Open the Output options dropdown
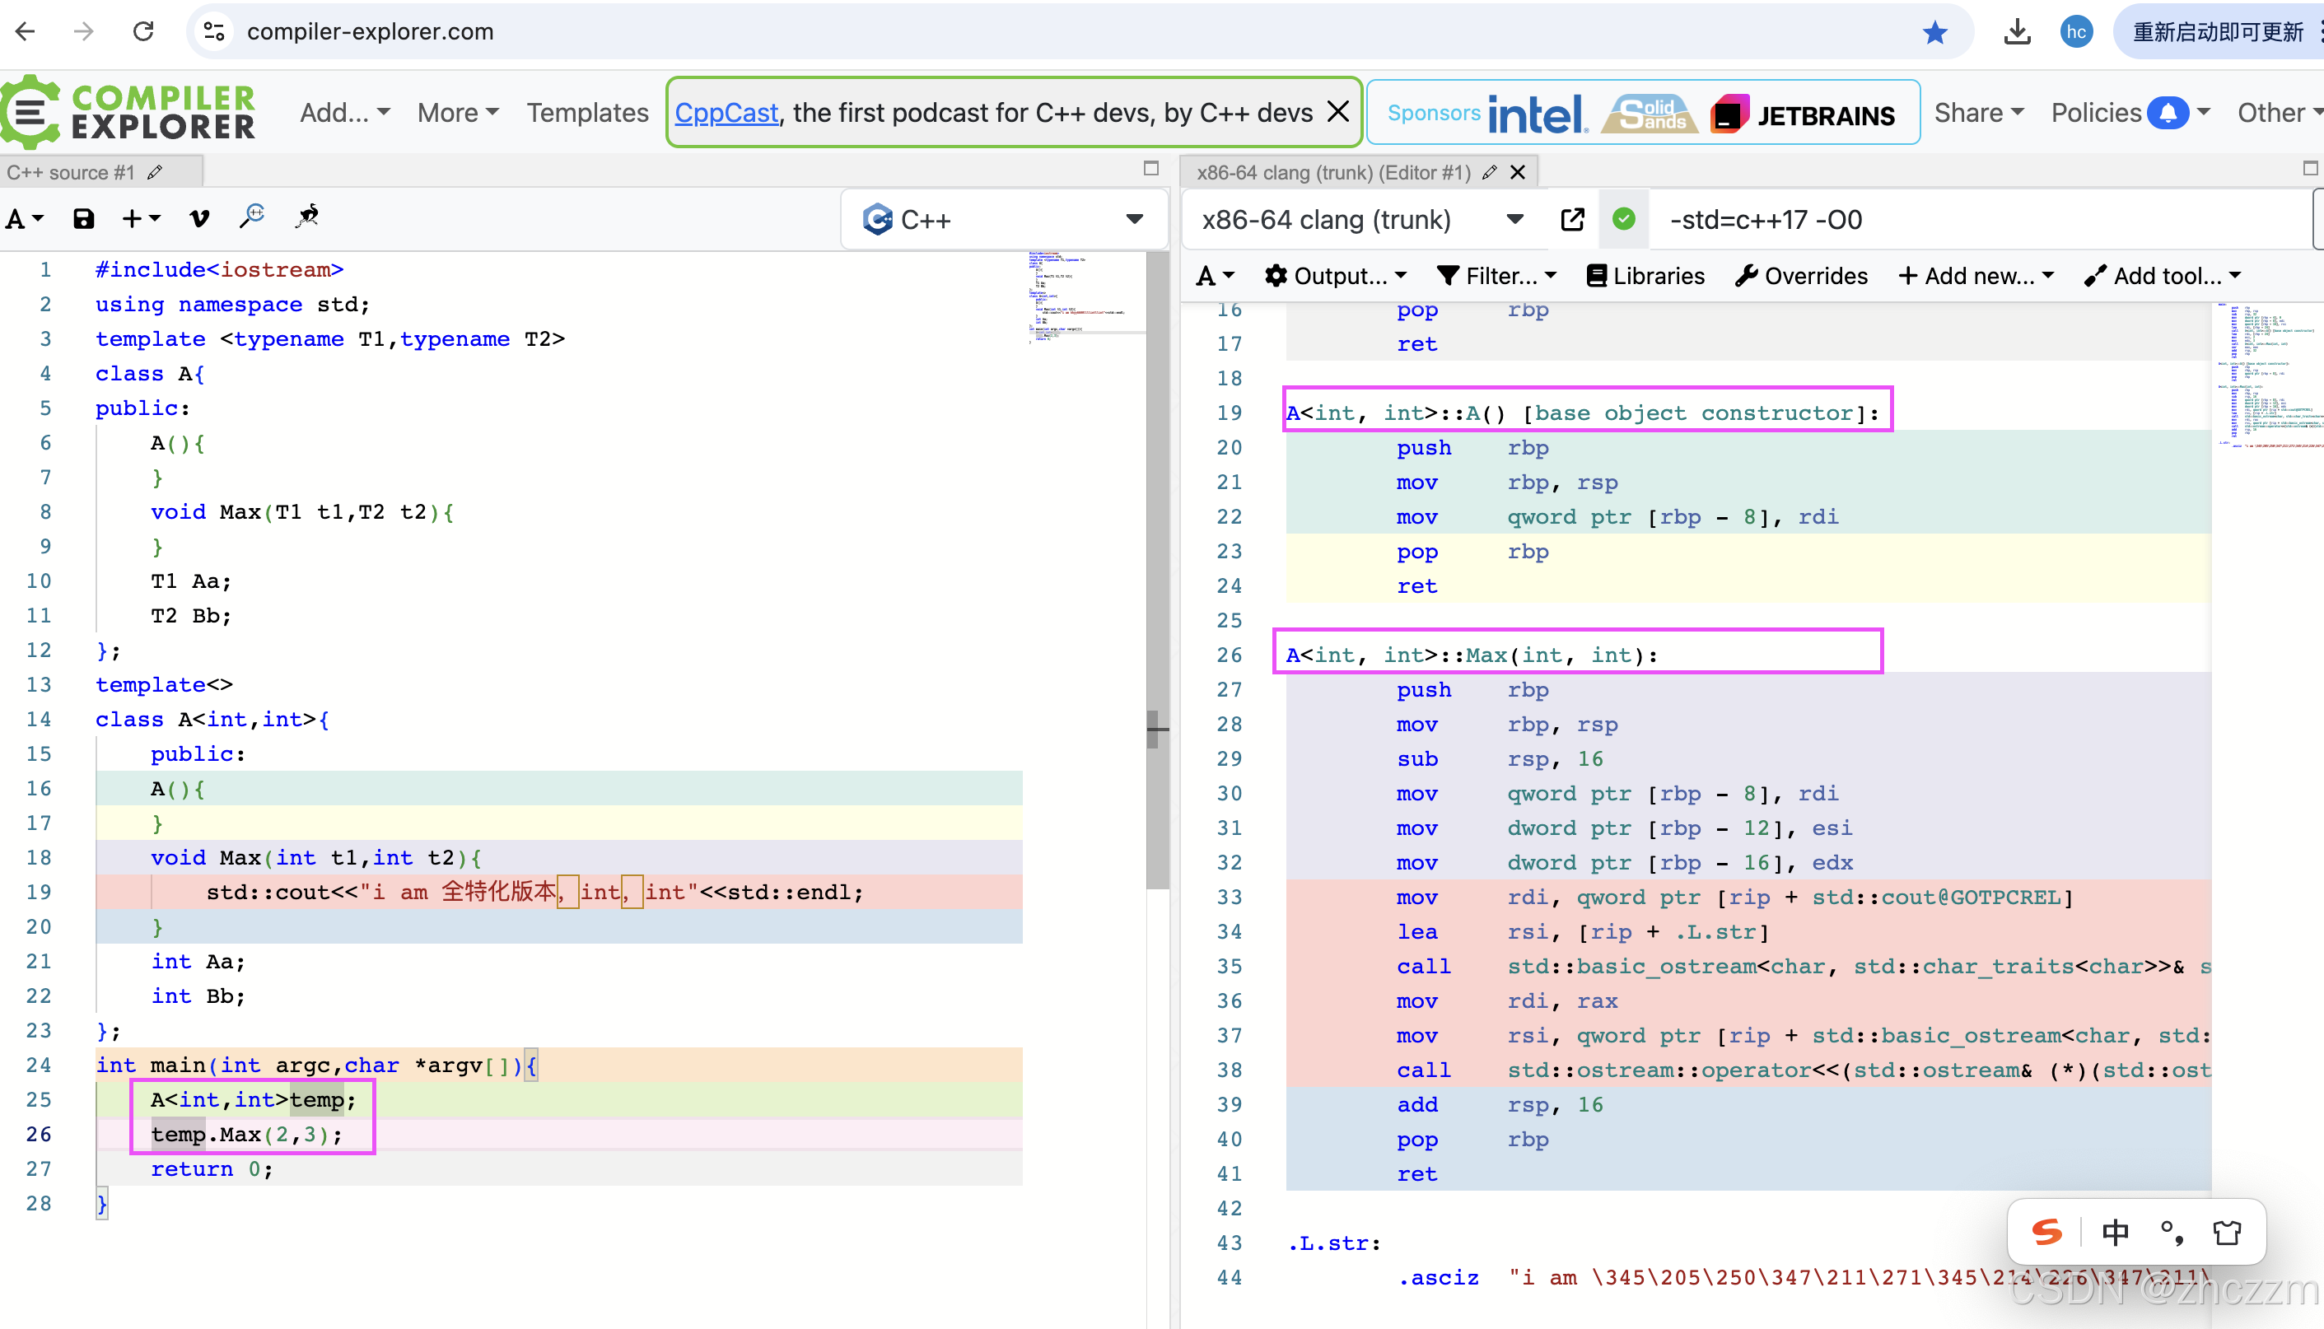2324x1329 pixels. [1337, 276]
